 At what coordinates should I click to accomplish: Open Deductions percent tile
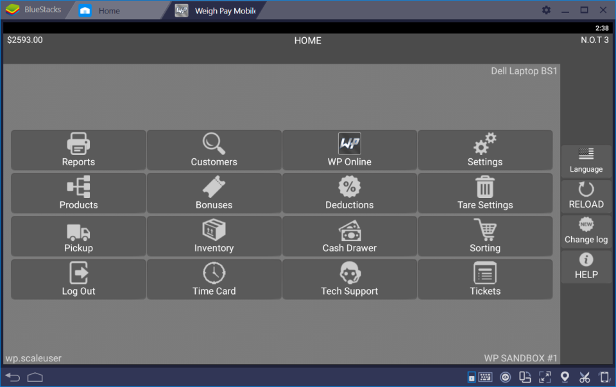click(349, 193)
